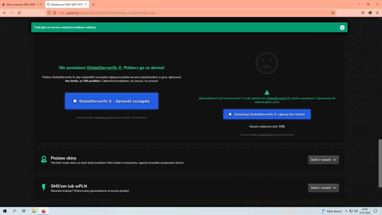Open the Firefox hamburger menu
382x215 pixels.
(377, 13)
